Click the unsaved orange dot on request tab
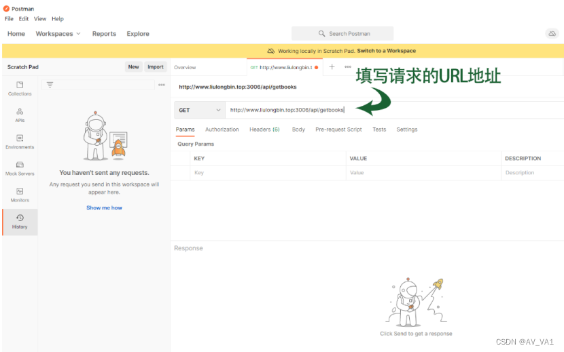 tap(317, 67)
